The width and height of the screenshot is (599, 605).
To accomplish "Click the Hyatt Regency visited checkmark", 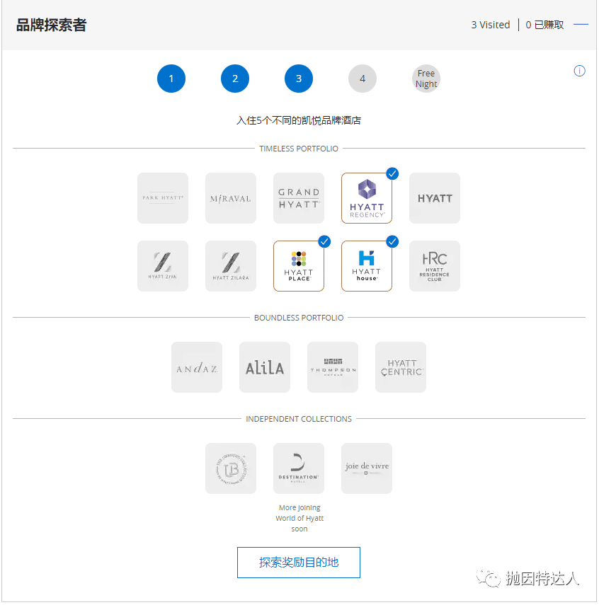I will [x=392, y=173].
